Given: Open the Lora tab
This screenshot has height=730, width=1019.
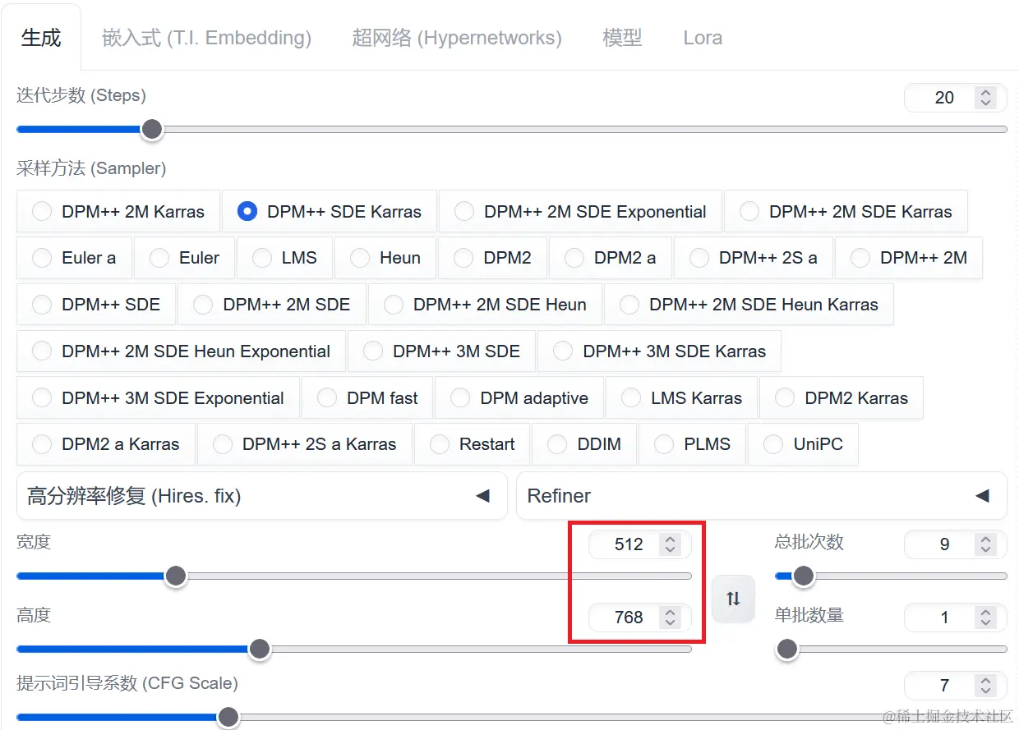Looking at the screenshot, I should (x=703, y=38).
